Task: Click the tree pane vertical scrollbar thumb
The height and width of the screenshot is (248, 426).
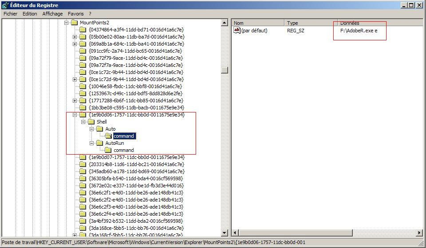Action: 225,70
